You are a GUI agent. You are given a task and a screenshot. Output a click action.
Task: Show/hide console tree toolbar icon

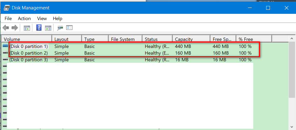27,28
